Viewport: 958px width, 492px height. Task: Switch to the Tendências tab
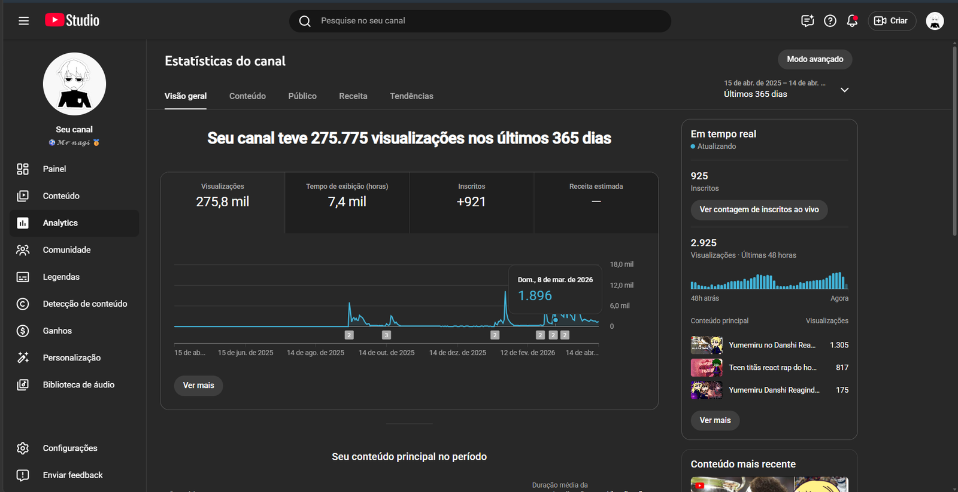(411, 96)
